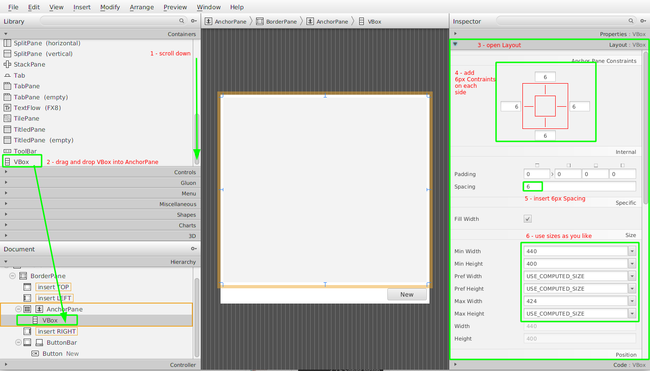Viewport: 650px width, 371px height.
Task: Open the Pref Width dropdown arrow
Action: click(x=632, y=276)
